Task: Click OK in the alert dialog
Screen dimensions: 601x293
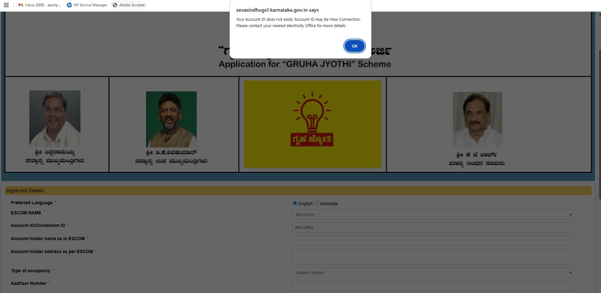Action: (x=354, y=46)
